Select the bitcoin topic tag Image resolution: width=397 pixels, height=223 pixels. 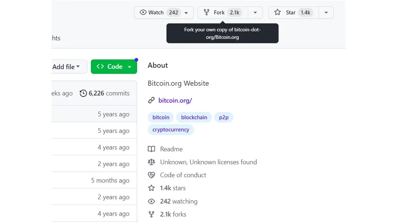coord(161,117)
